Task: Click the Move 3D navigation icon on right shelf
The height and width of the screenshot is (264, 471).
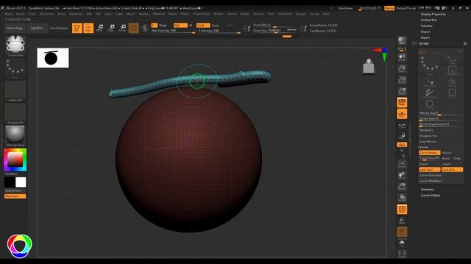Action: (x=402, y=175)
